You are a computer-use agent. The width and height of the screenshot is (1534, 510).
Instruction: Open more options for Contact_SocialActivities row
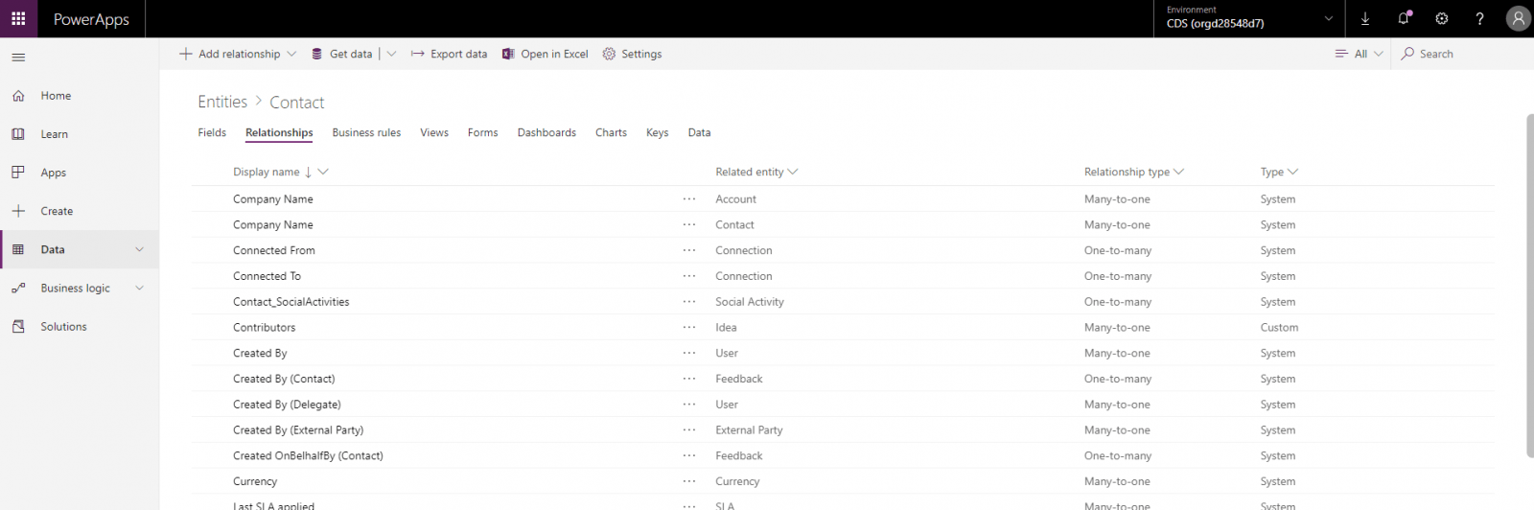point(689,302)
